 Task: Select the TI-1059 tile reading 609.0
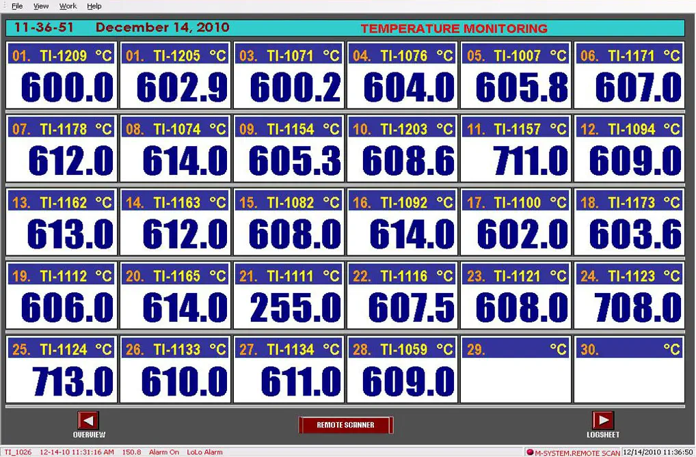pyautogui.click(x=402, y=370)
